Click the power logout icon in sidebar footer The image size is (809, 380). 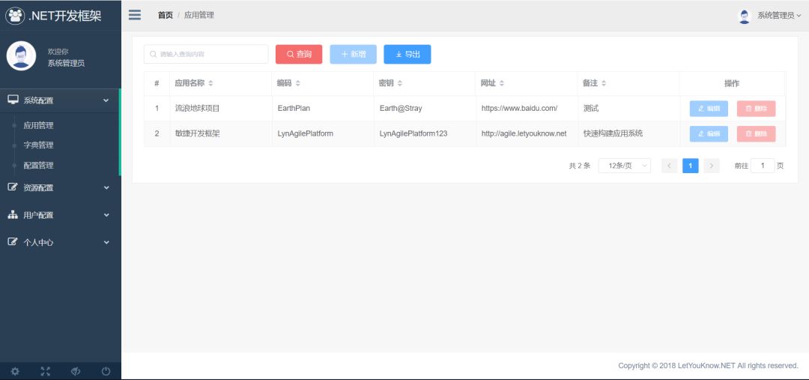coord(106,371)
